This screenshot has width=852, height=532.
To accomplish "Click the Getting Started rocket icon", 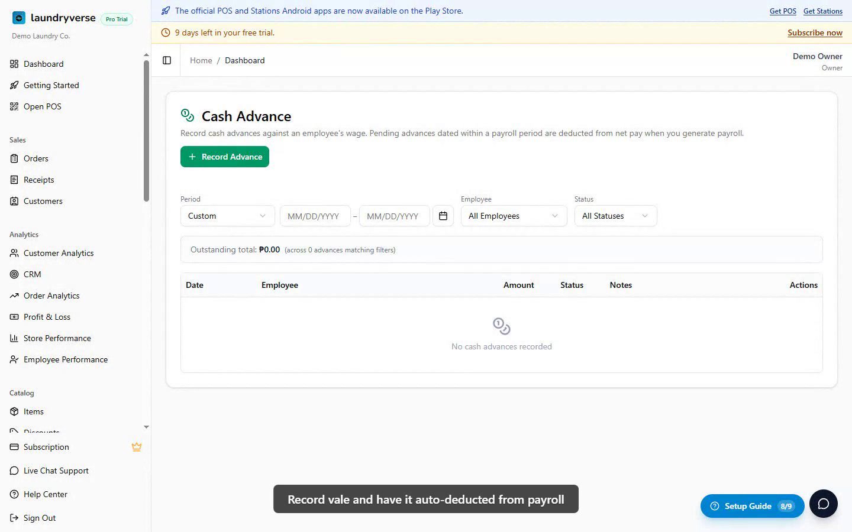I will [x=14, y=85].
